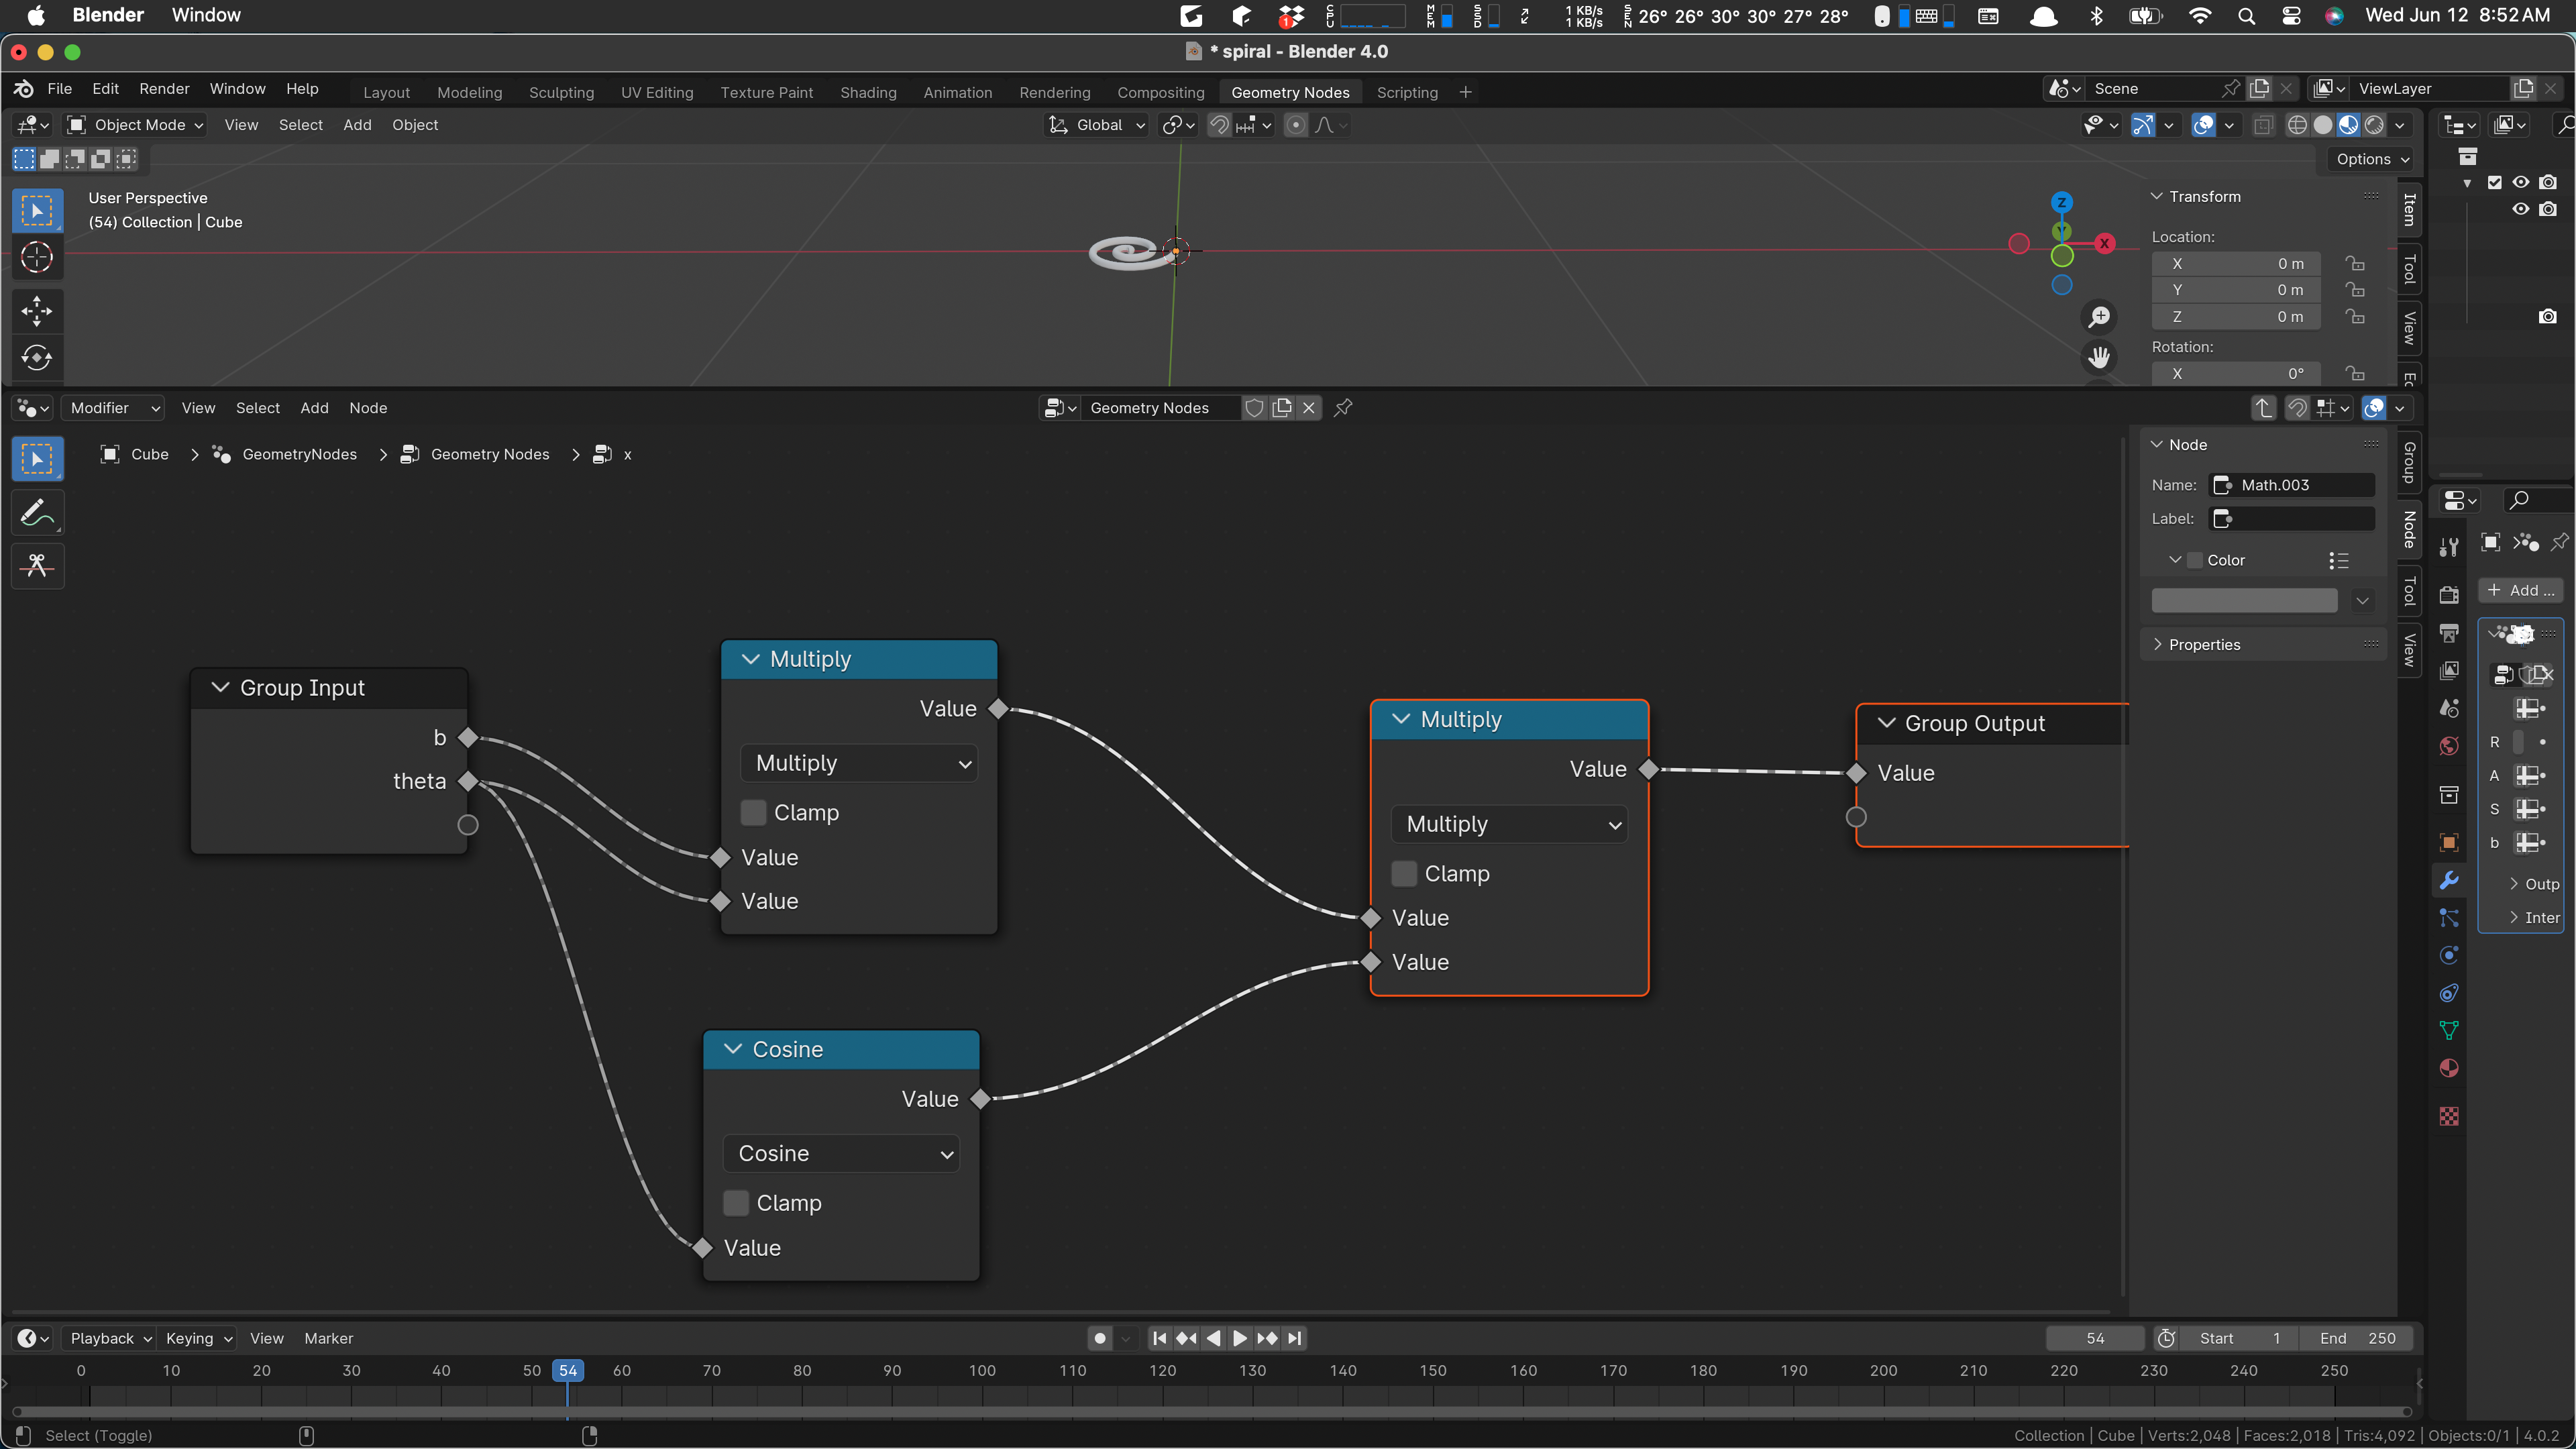The image size is (2576, 1449).
Task: Open the Marker menu in timeline
Action: (328, 1338)
